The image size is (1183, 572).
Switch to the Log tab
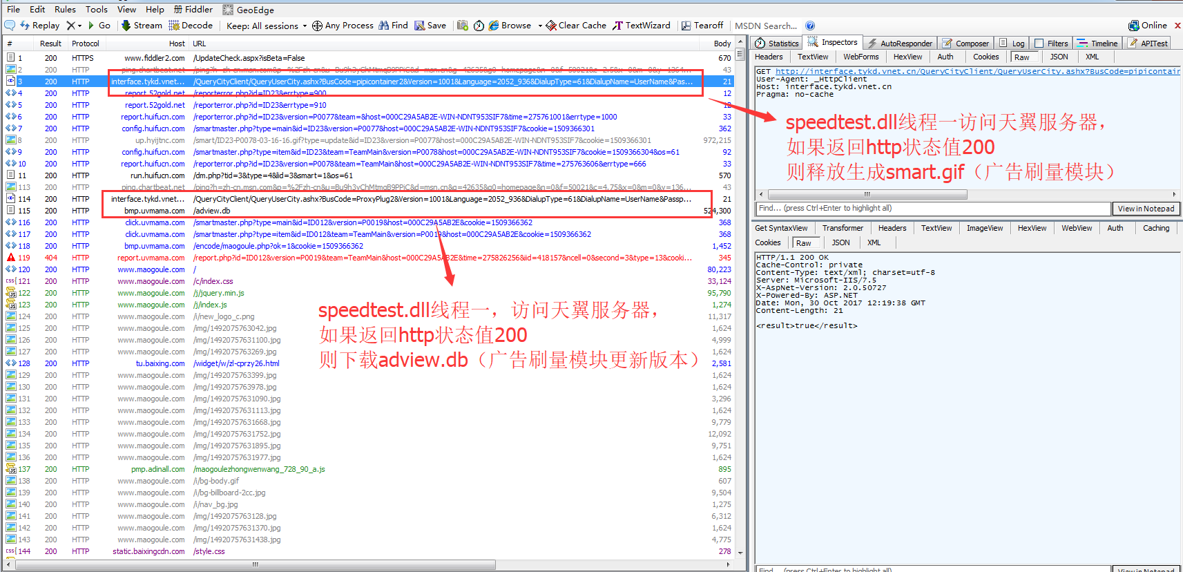[1012, 43]
